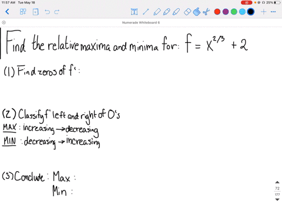Image resolution: width=282 pixels, height=211 pixels.
Task: Select the text box tool
Action: coord(134,12)
